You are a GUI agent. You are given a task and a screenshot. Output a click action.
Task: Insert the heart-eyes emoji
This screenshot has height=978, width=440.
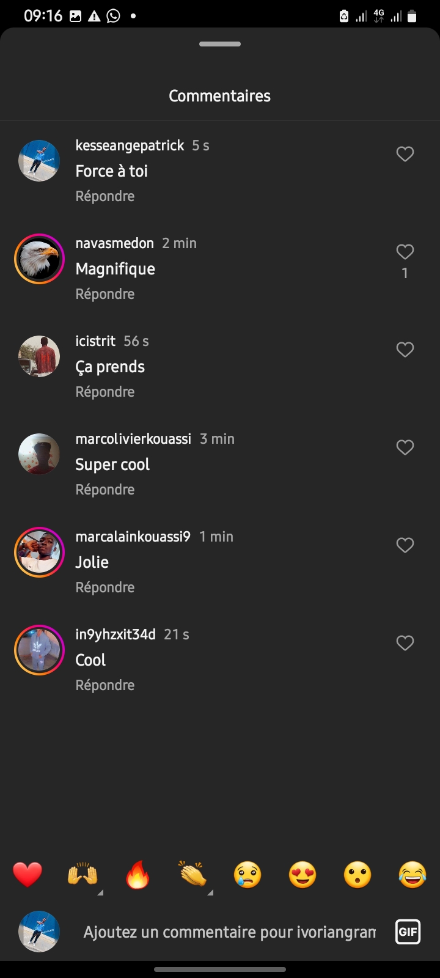point(302,875)
